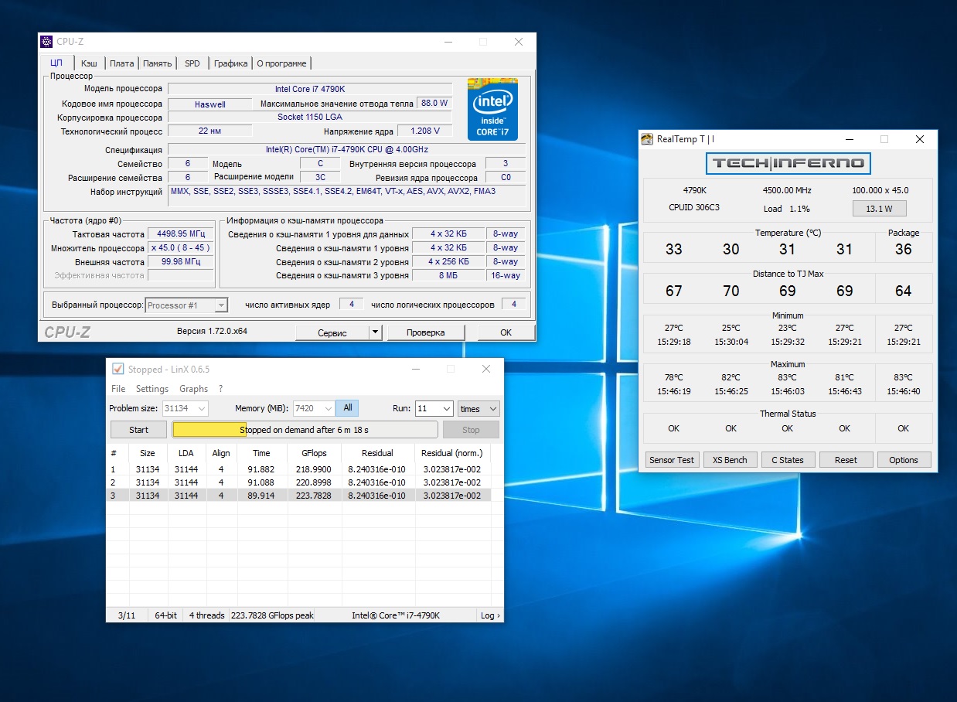Click the 13.1 W power reading button
This screenshot has width=957, height=702.
879,209
